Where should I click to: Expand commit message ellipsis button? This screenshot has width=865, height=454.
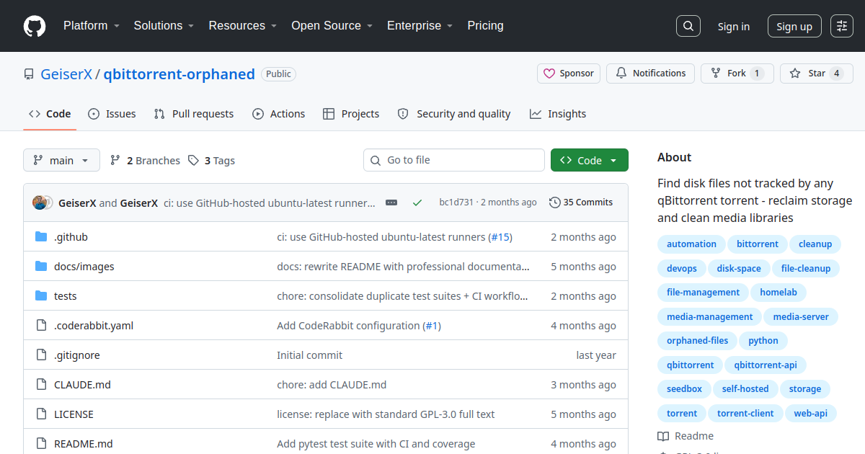[391, 202]
